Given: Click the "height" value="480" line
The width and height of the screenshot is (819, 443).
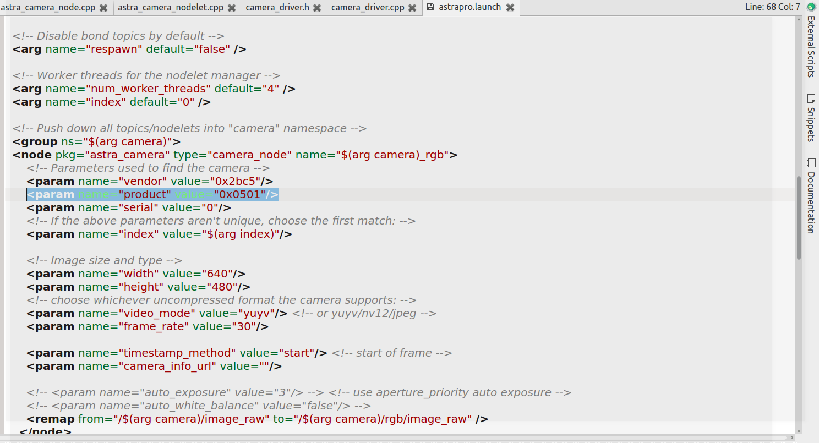Looking at the screenshot, I should [x=138, y=287].
